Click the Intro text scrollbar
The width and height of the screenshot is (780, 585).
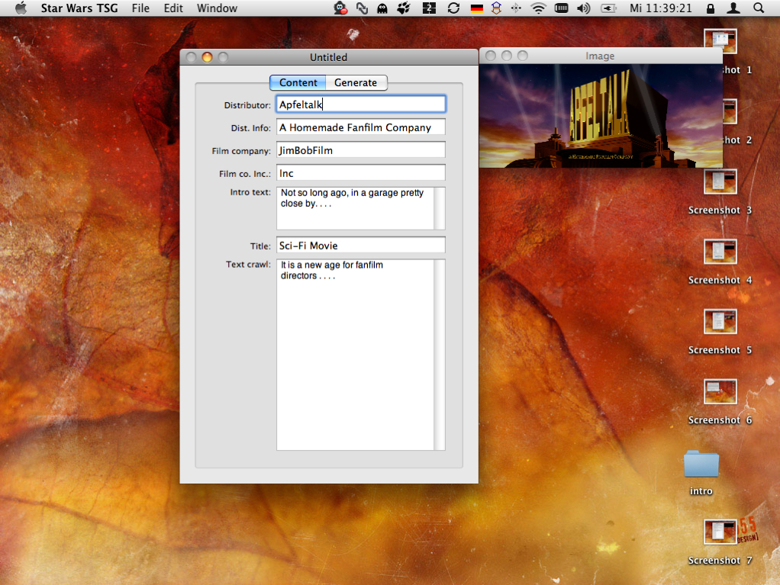(440, 208)
